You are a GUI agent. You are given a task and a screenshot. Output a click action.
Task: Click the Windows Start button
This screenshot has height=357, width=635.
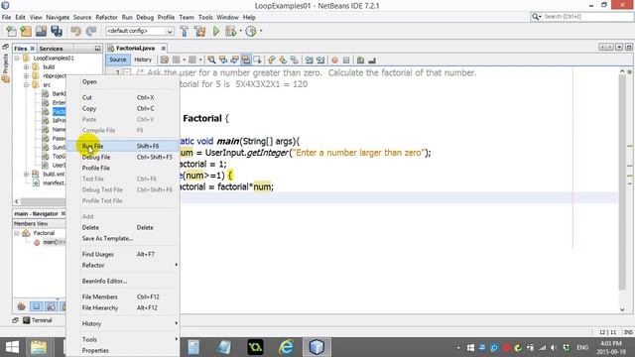[12, 347]
